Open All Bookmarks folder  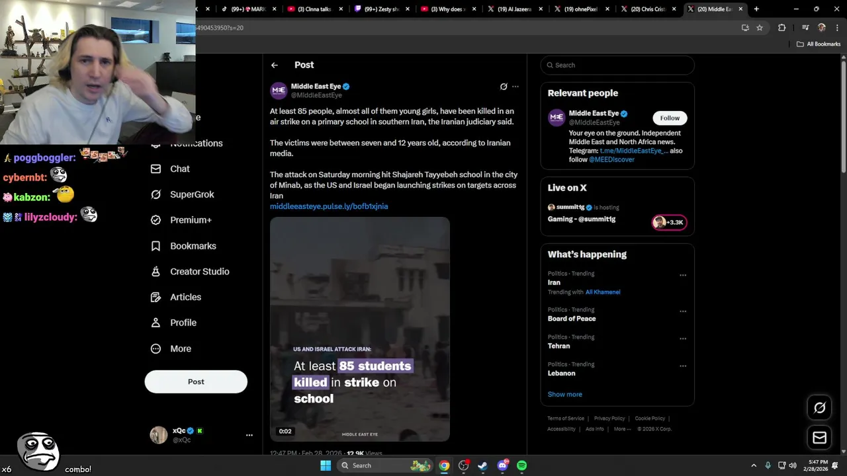coord(819,44)
